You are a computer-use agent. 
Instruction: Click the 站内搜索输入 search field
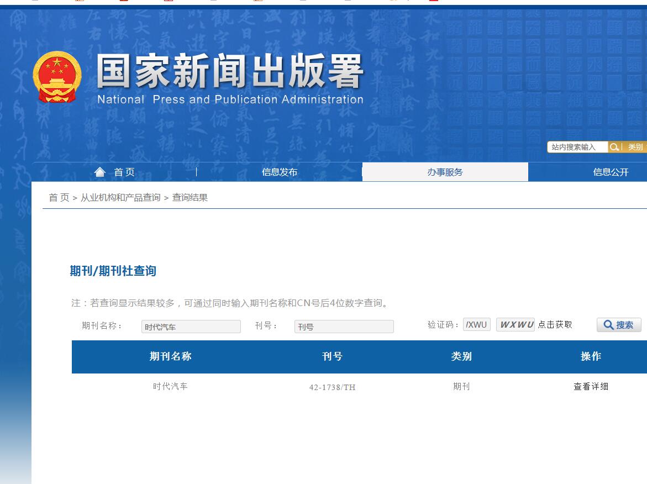click(577, 147)
